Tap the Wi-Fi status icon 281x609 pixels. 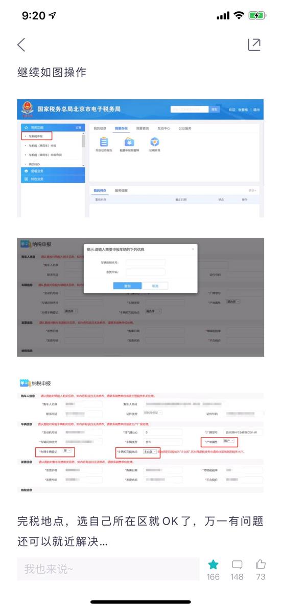[240, 15]
